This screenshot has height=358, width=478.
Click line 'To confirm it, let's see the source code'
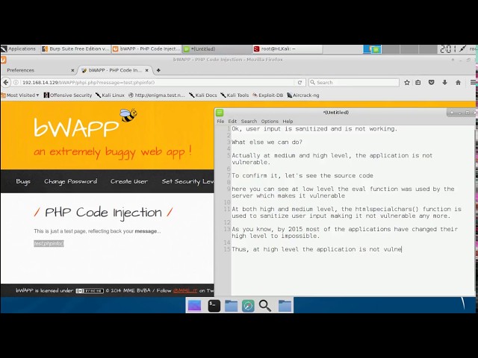(x=302, y=176)
